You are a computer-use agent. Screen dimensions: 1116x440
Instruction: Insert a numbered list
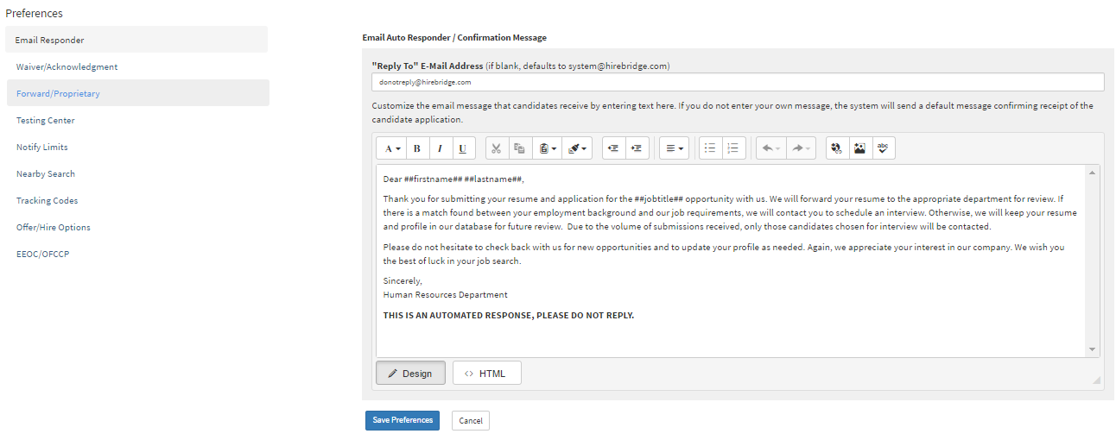pos(733,148)
